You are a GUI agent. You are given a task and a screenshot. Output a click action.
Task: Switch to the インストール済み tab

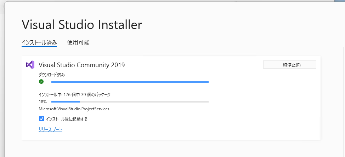click(x=39, y=42)
